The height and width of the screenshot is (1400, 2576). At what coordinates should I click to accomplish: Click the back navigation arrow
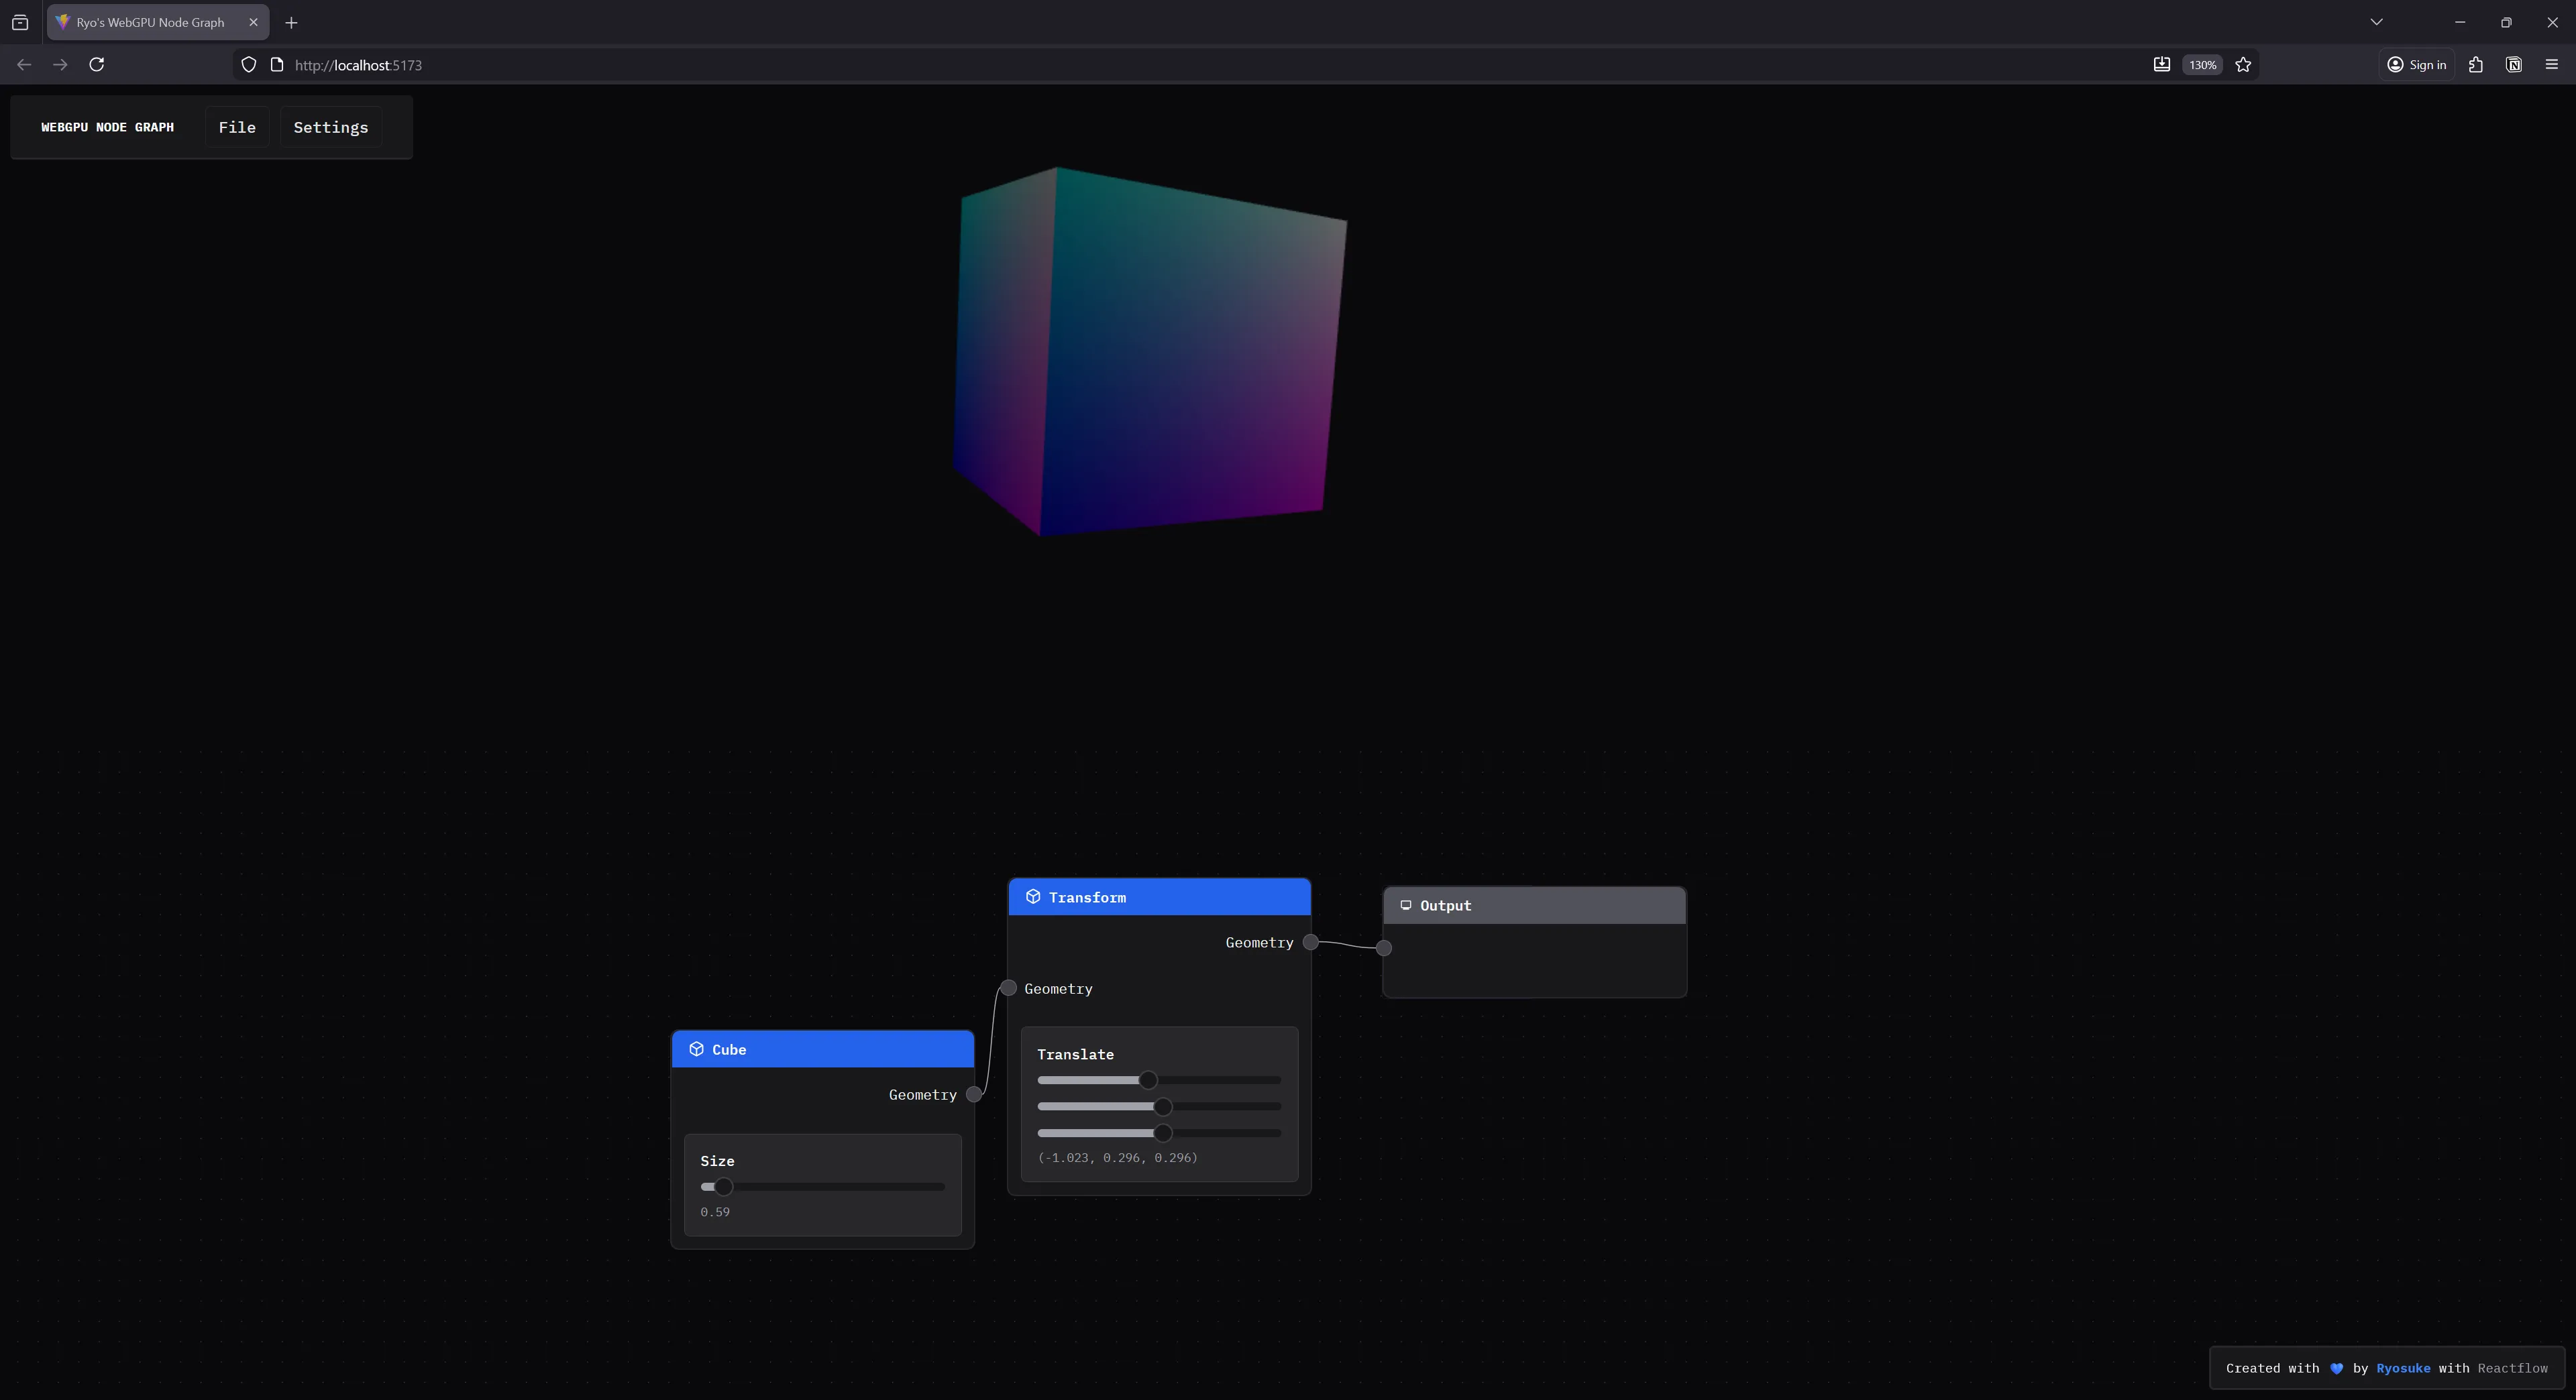point(23,64)
